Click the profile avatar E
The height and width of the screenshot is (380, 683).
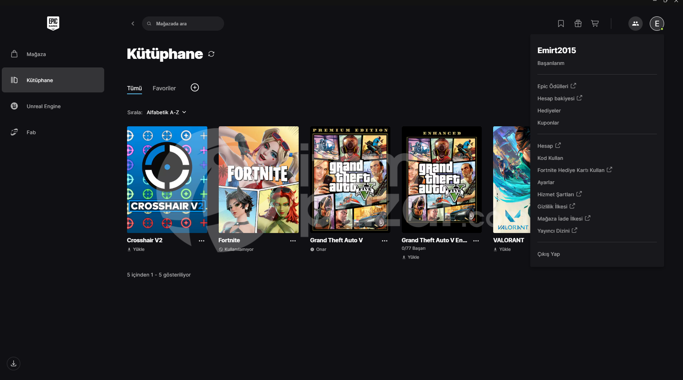(657, 24)
